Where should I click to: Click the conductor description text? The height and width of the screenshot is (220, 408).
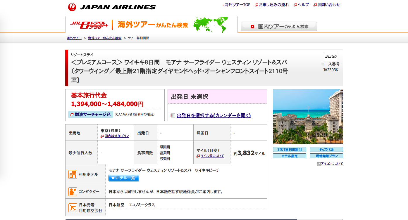166,192
